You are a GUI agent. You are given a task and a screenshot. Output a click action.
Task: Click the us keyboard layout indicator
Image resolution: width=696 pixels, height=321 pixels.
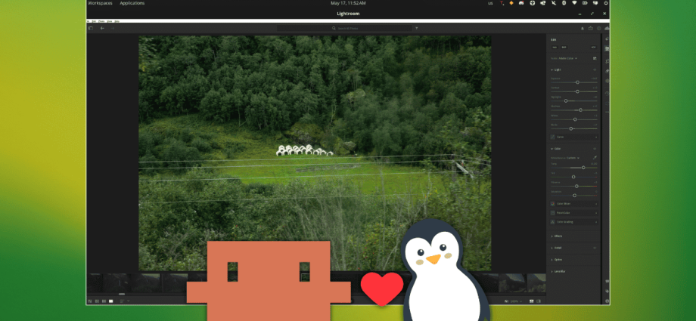coord(490,3)
